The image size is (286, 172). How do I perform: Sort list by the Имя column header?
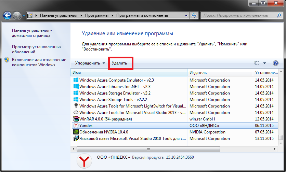coord(129,73)
